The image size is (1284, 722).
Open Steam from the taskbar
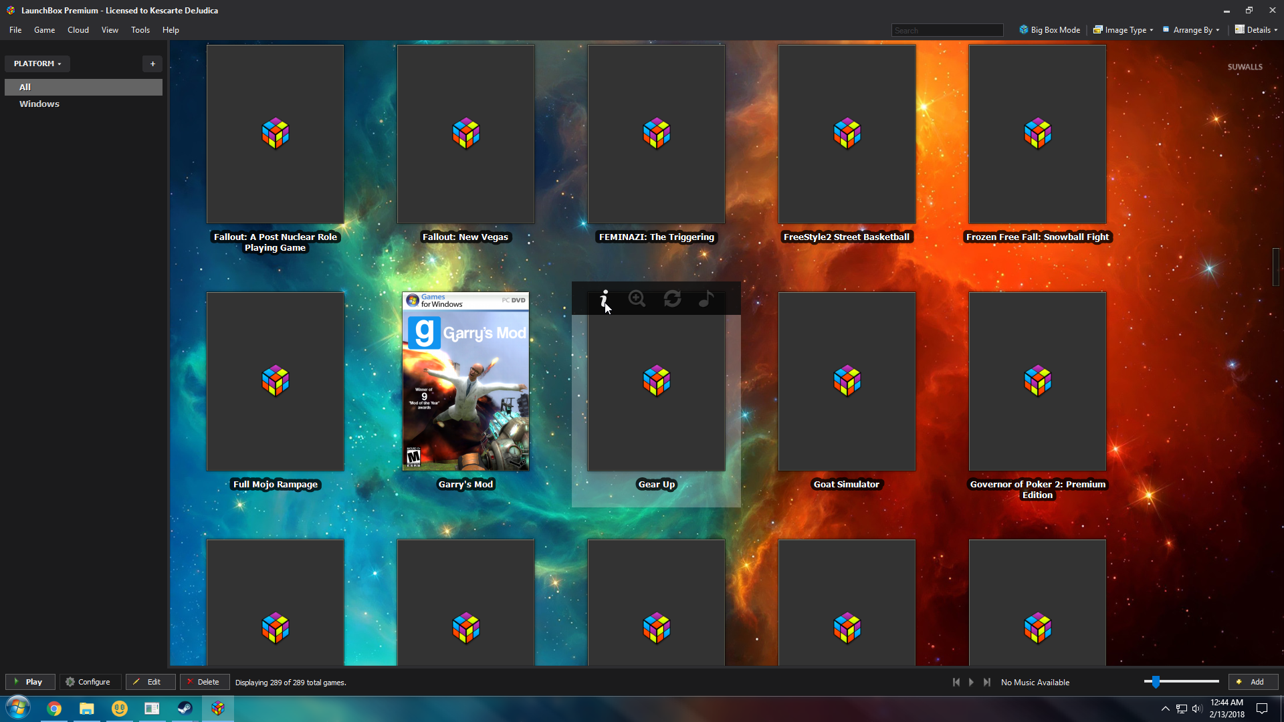click(x=185, y=708)
